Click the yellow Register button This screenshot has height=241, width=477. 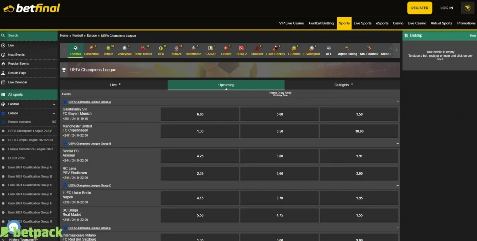point(420,8)
